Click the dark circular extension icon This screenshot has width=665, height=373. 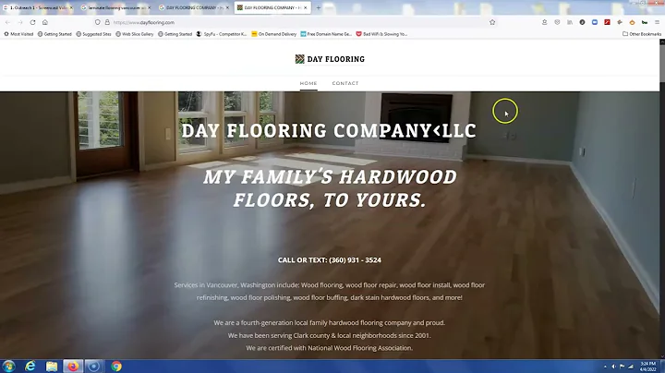click(x=582, y=22)
